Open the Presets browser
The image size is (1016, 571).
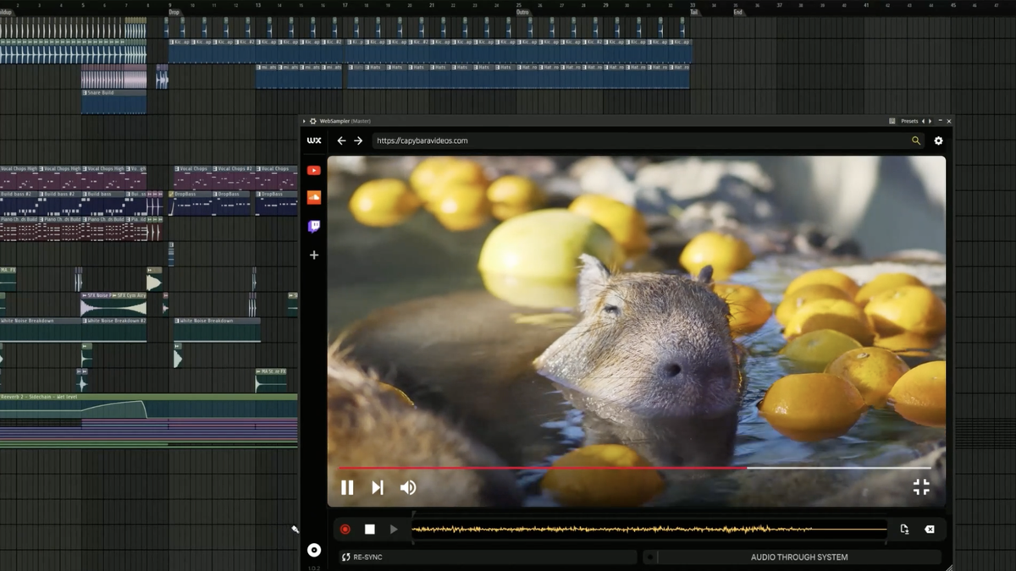(x=908, y=121)
